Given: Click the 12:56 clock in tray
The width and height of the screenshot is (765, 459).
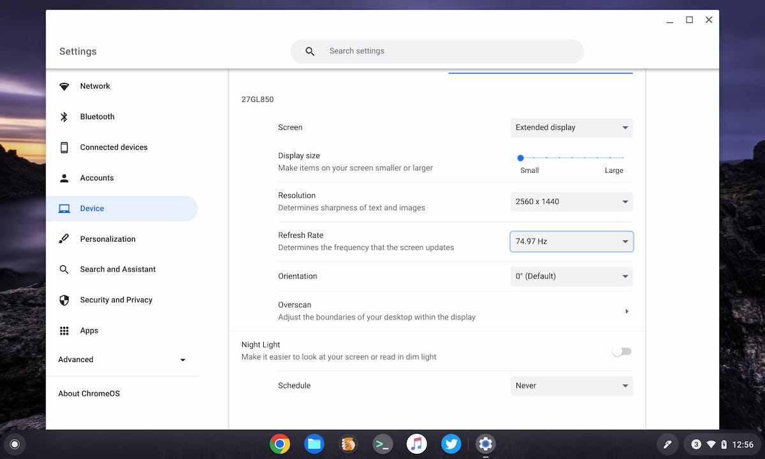Looking at the screenshot, I should coord(743,444).
